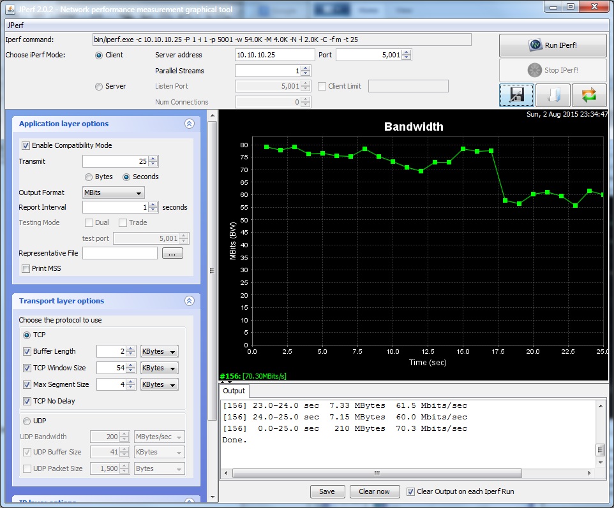Click the Buffer Length value field

[111, 352]
